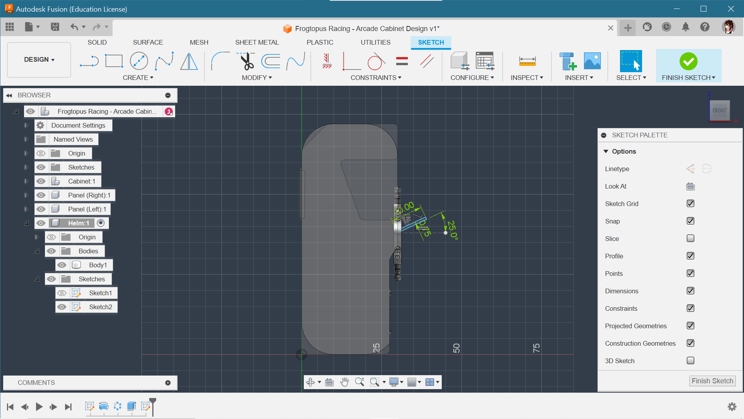Select the Pan hand tool
Viewport: 744px width, 419px height.
[344, 382]
